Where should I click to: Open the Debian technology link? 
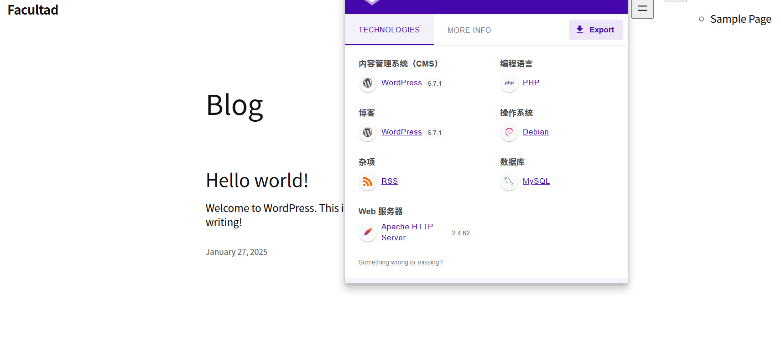coord(536,132)
